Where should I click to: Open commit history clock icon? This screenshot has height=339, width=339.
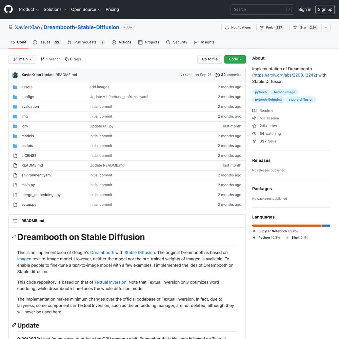click(218, 75)
